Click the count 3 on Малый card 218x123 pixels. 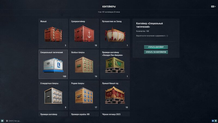(x=65, y=45)
